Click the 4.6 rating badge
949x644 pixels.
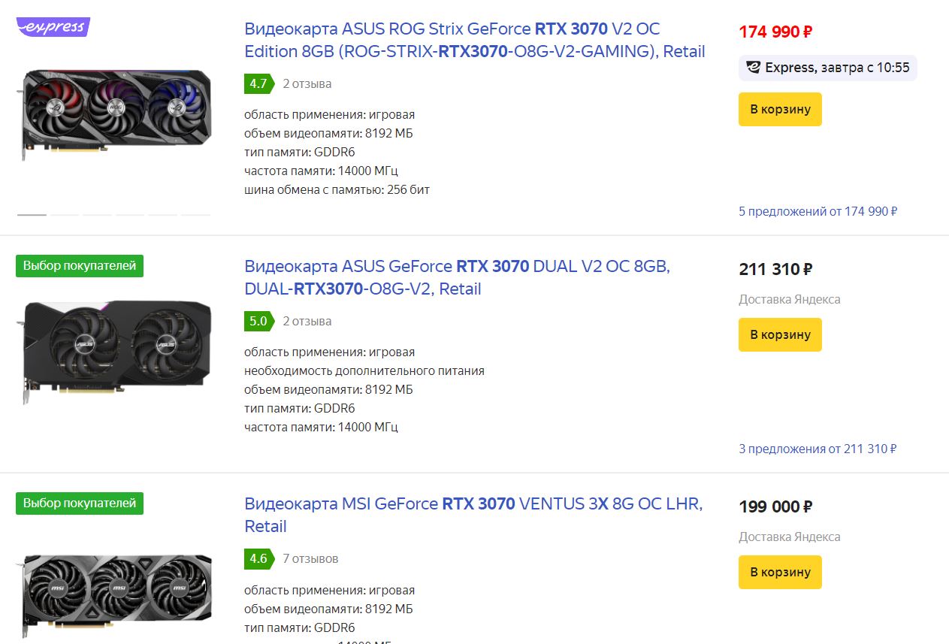[x=258, y=558]
